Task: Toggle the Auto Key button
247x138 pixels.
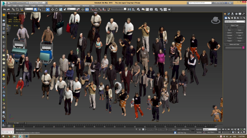Action: pyautogui.click(x=199, y=129)
